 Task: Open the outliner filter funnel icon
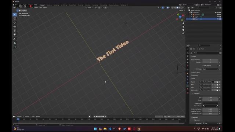pyautogui.click(x=216, y=7)
